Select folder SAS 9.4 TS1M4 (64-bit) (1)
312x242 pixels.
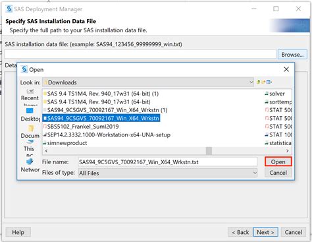[x=101, y=94]
